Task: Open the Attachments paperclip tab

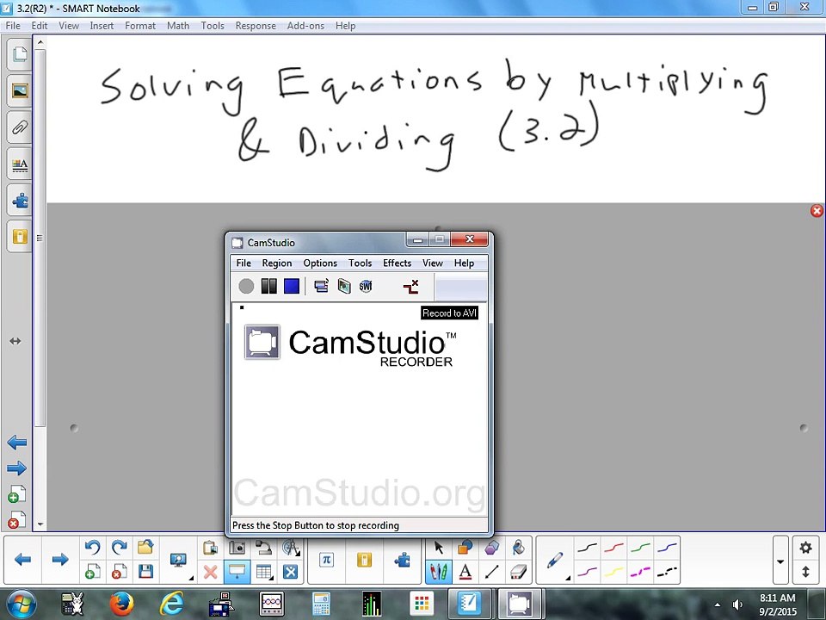Action: coord(20,127)
